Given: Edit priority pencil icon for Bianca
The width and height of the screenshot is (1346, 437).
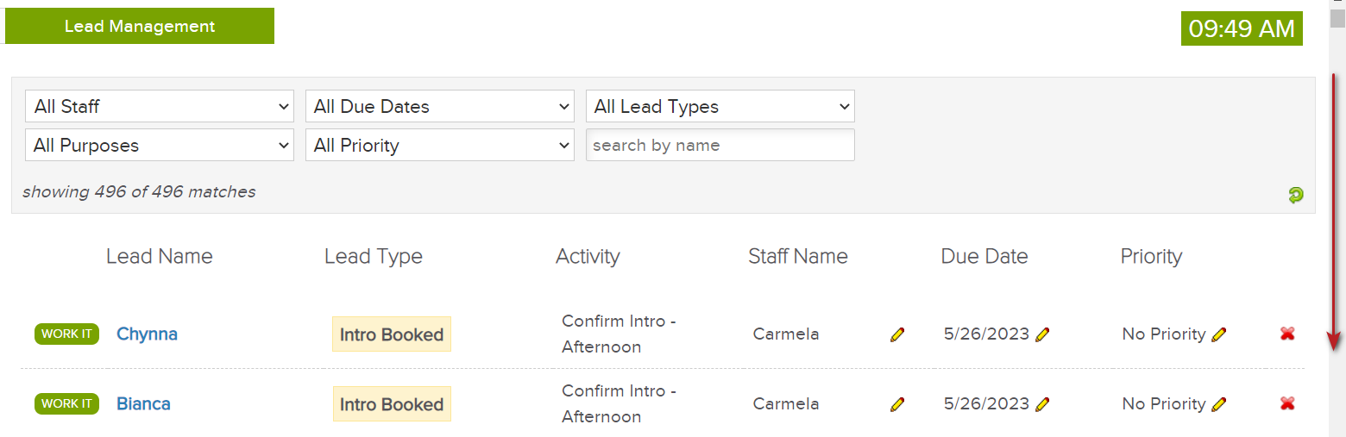Looking at the screenshot, I should [1218, 404].
